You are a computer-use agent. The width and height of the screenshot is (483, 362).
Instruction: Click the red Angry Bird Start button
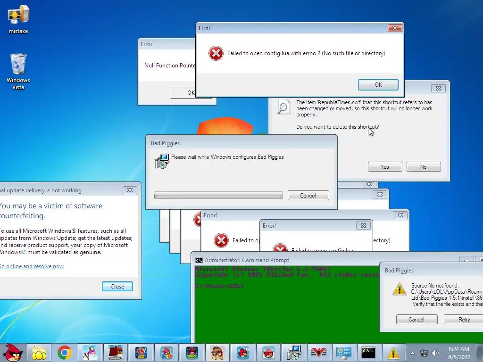[x=12, y=353]
